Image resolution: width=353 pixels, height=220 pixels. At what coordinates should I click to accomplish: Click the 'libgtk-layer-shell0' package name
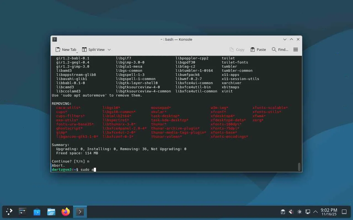(x=137, y=83)
